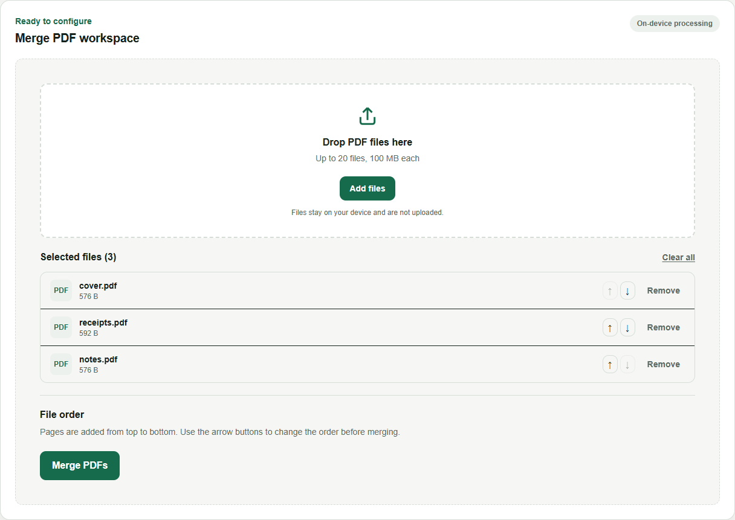Click the Files stay on your device note
Image resolution: width=735 pixels, height=520 pixels.
click(367, 213)
